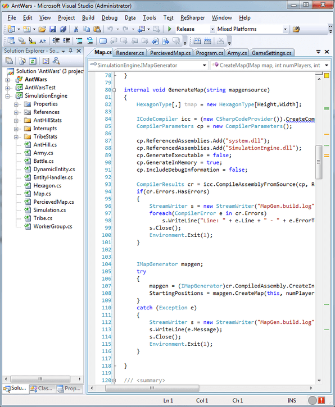Click the View Code icon in Solution Explorer
The width and height of the screenshot is (335, 407).
[46, 61]
